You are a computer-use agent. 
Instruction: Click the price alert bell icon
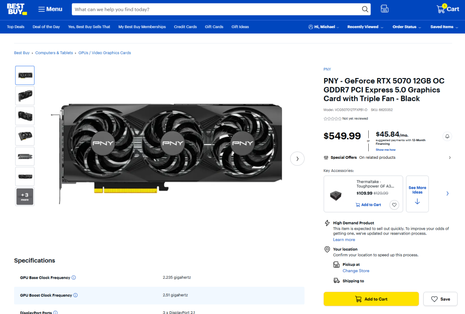[447, 136]
